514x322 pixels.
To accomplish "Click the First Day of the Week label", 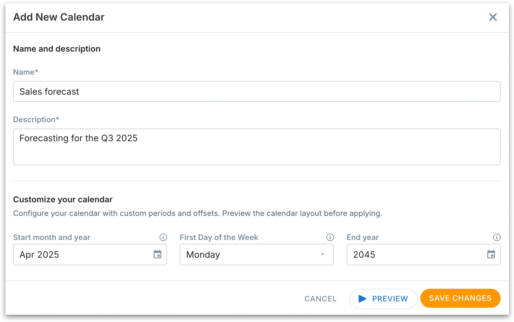I will [x=219, y=237].
